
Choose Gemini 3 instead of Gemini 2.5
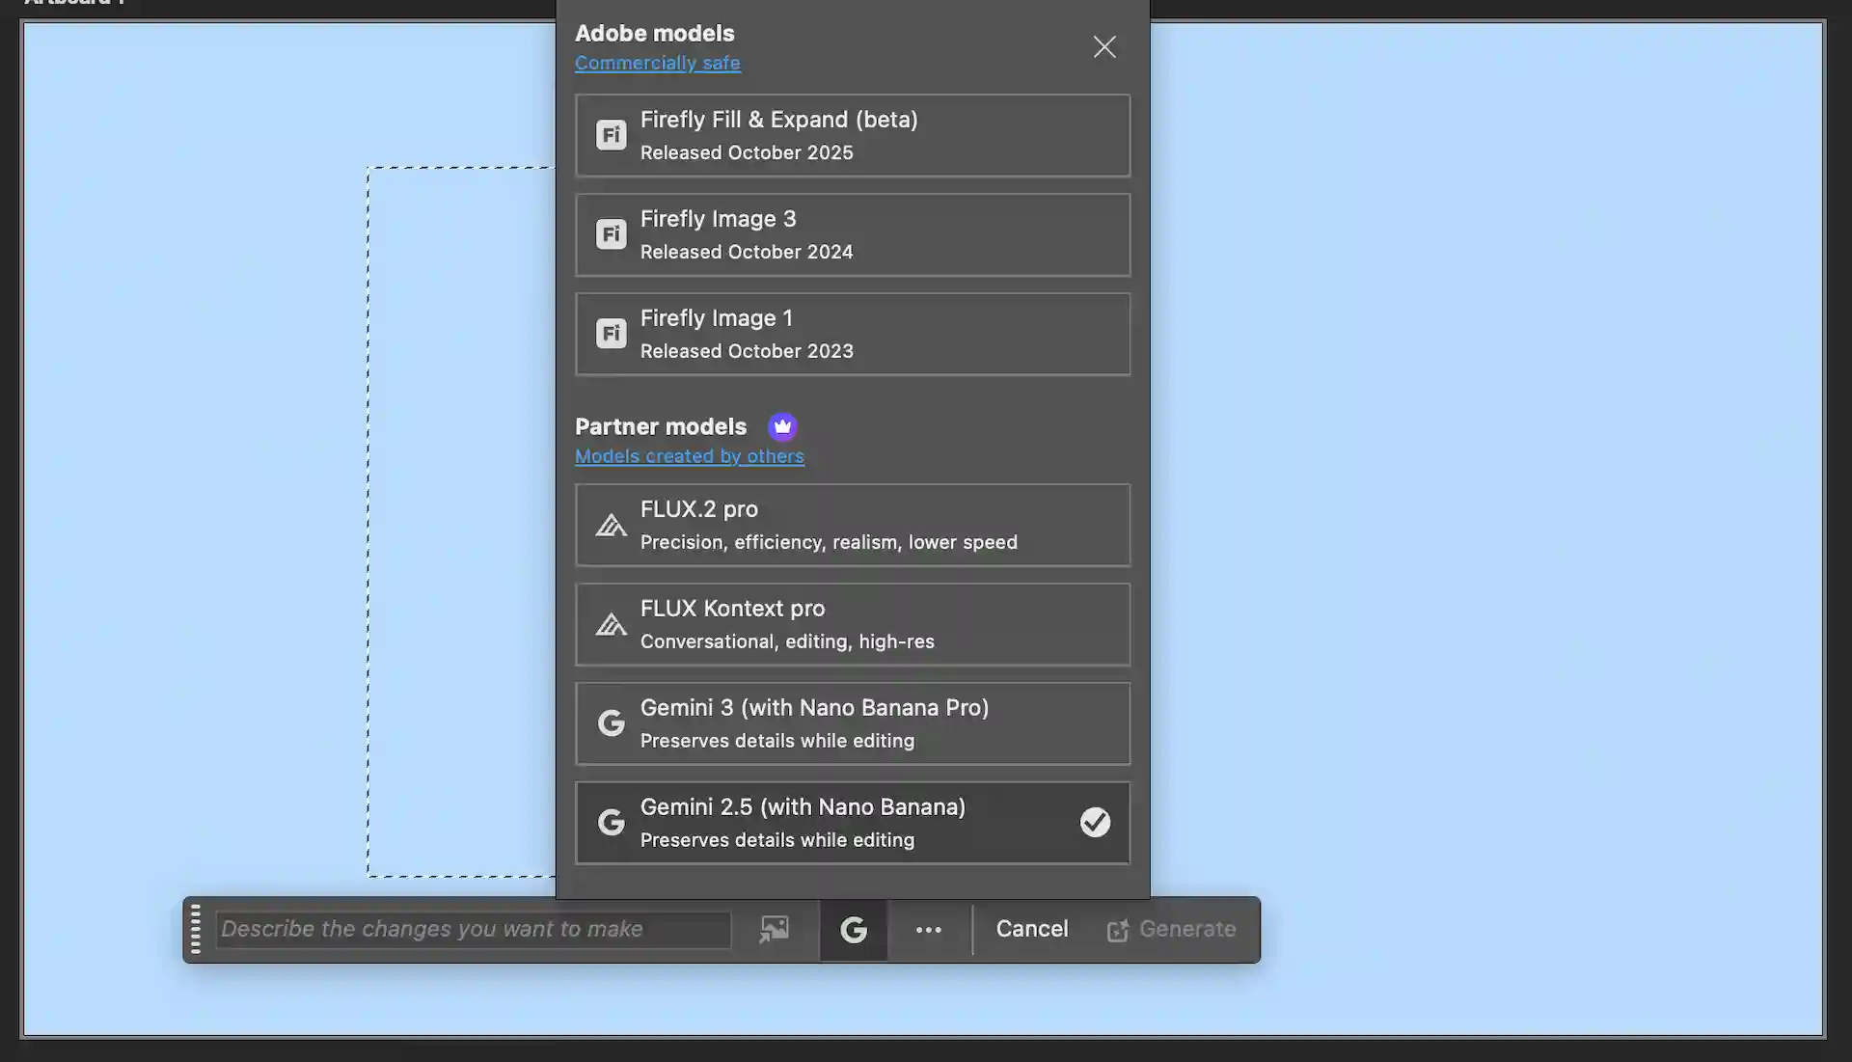[x=852, y=723]
